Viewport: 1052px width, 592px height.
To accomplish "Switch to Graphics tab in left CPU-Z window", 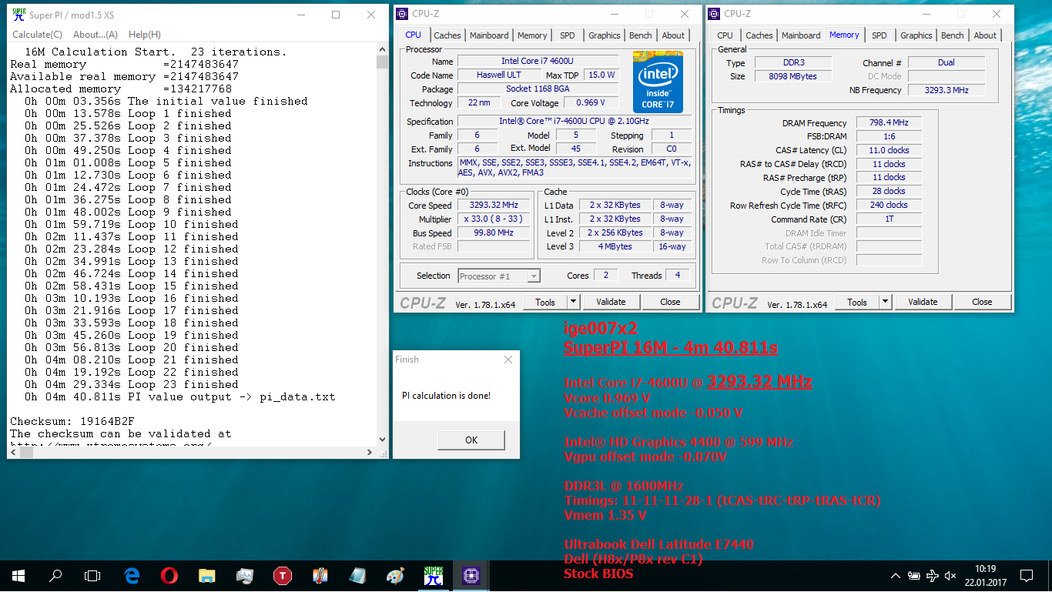I will (605, 35).
